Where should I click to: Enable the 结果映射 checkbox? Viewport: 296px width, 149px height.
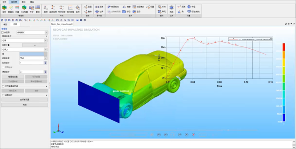pyautogui.click(x=3, y=95)
